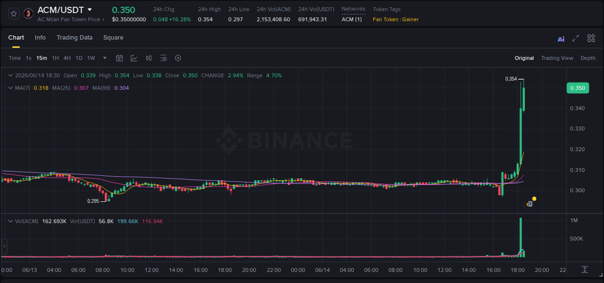Select the Gainer tag
Image resolution: width=604 pixels, height=283 pixels.
[x=411, y=19]
